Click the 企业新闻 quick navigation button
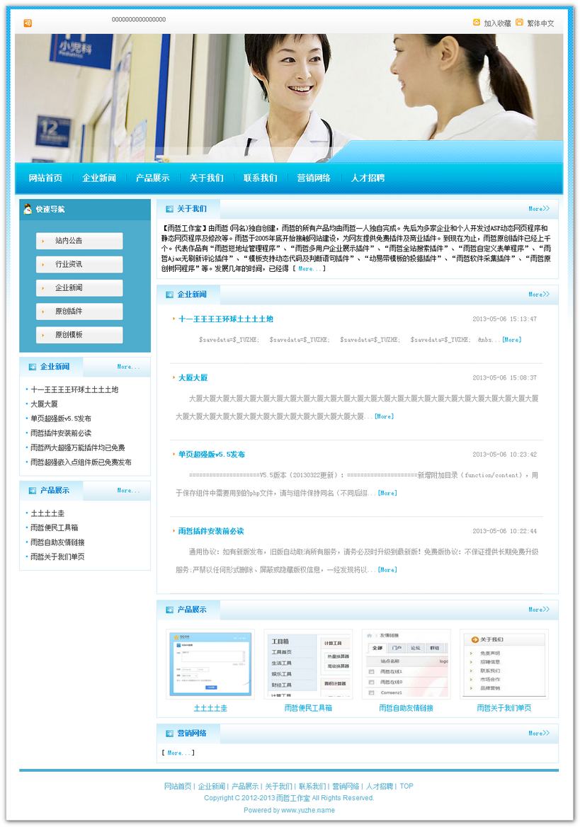Viewport: 580px width, 827px height. [79, 287]
